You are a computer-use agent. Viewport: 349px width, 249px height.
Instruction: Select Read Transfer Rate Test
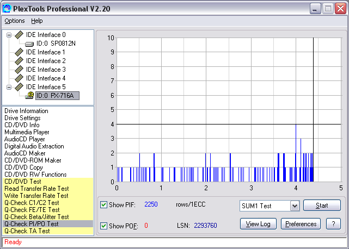point(48,189)
